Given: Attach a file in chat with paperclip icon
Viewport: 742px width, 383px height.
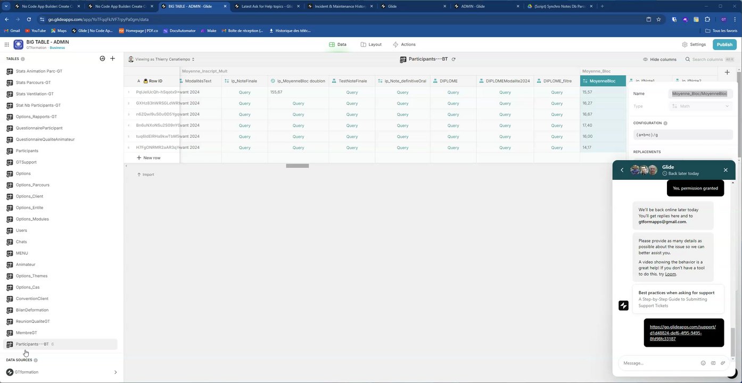Looking at the screenshot, I should coord(723,363).
